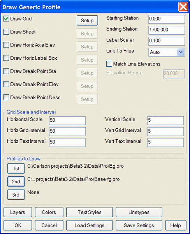The height and width of the screenshot is (234, 190).
Task: Open the Layers settings
Action: (x=18, y=212)
